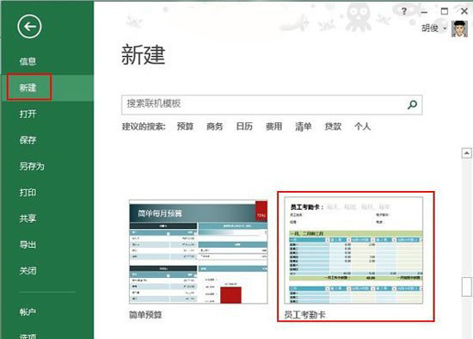Click the 清单 suggested search link

click(x=304, y=126)
